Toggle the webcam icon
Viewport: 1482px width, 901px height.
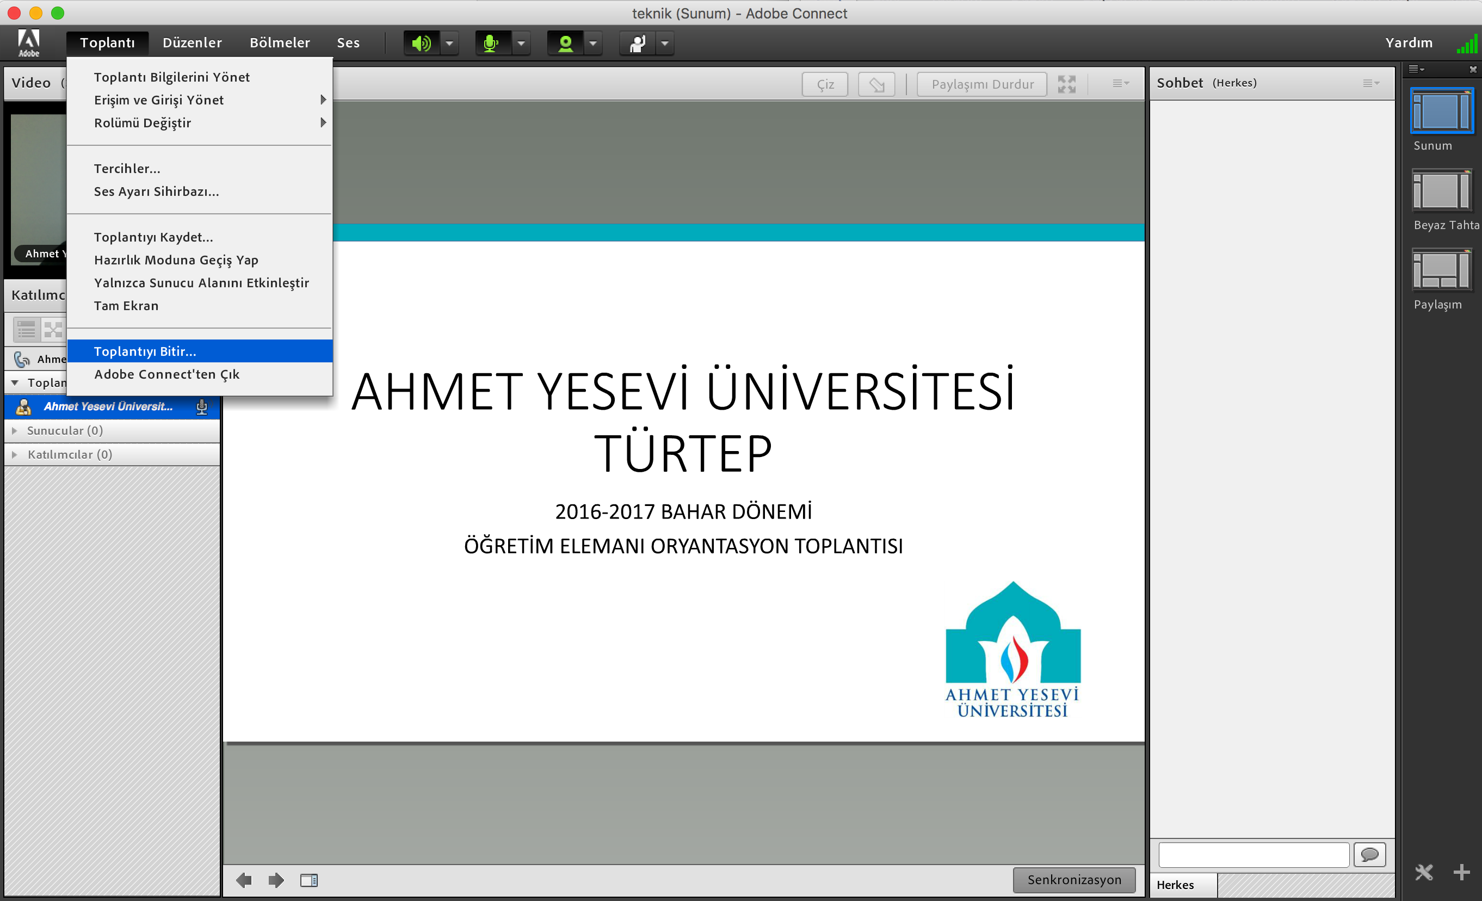(565, 44)
